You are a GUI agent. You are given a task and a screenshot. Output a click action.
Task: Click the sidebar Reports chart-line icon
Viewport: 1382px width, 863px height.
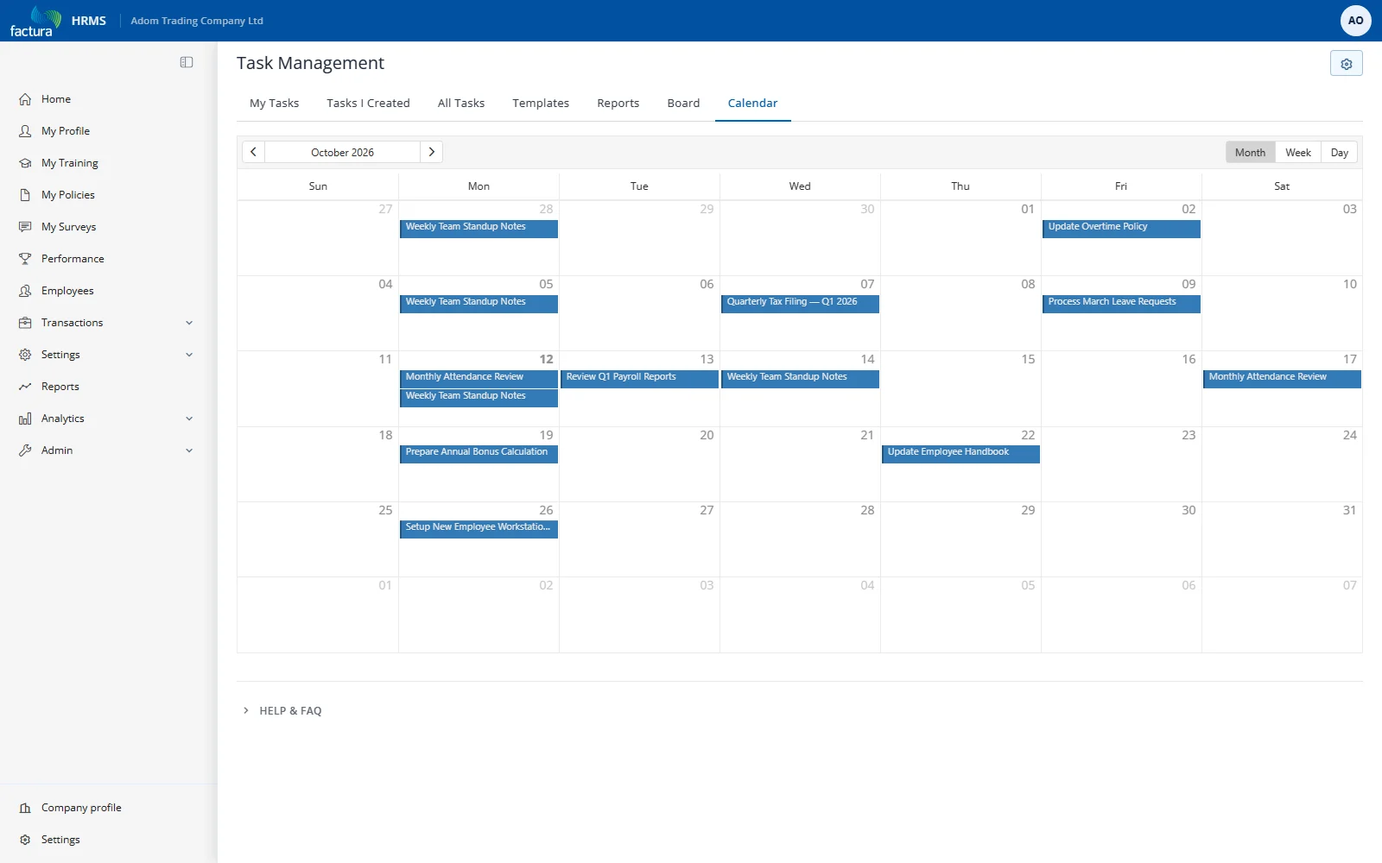pos(25,387)
